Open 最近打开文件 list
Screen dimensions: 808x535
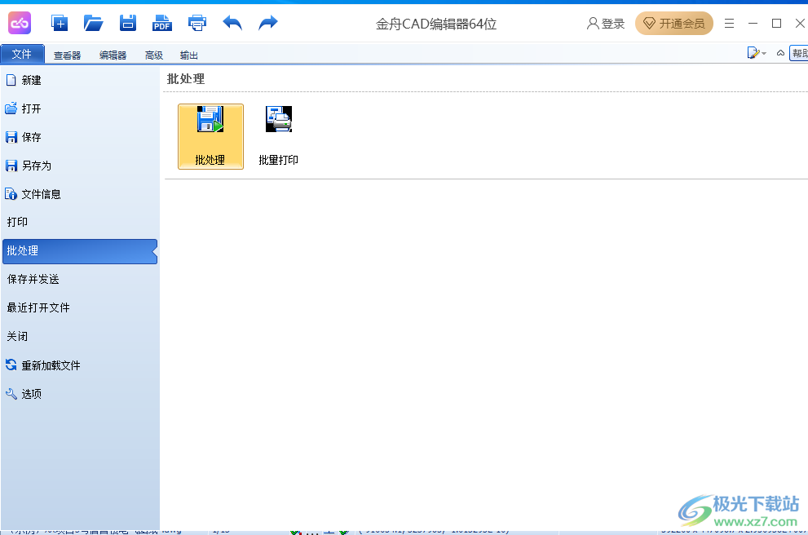(x=80, y=307)
